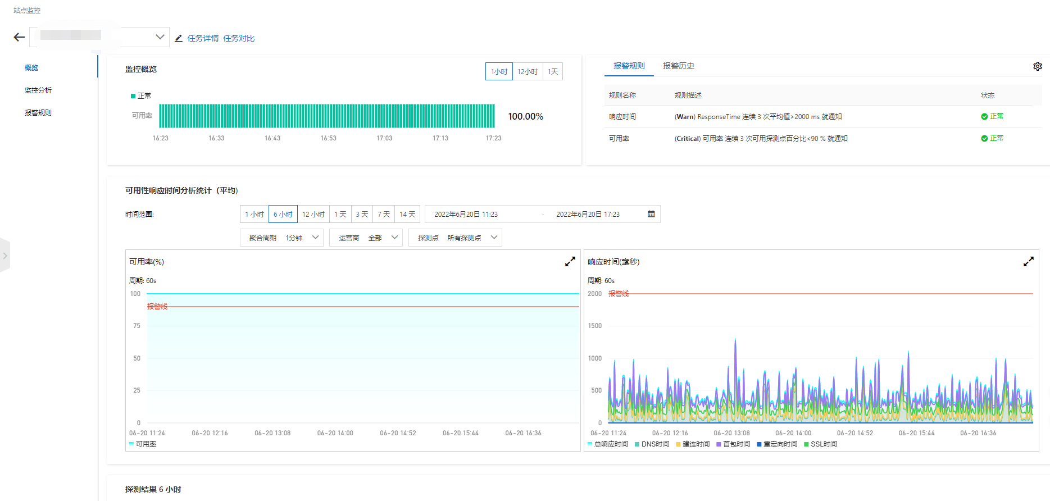The image size is (1050, 501).
Task: Select 12小时 in monitoring overview range
Action: click(528, 72)
